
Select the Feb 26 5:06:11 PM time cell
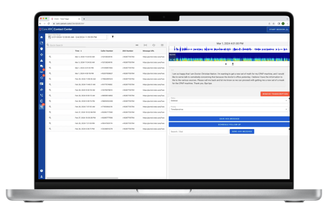85,129
